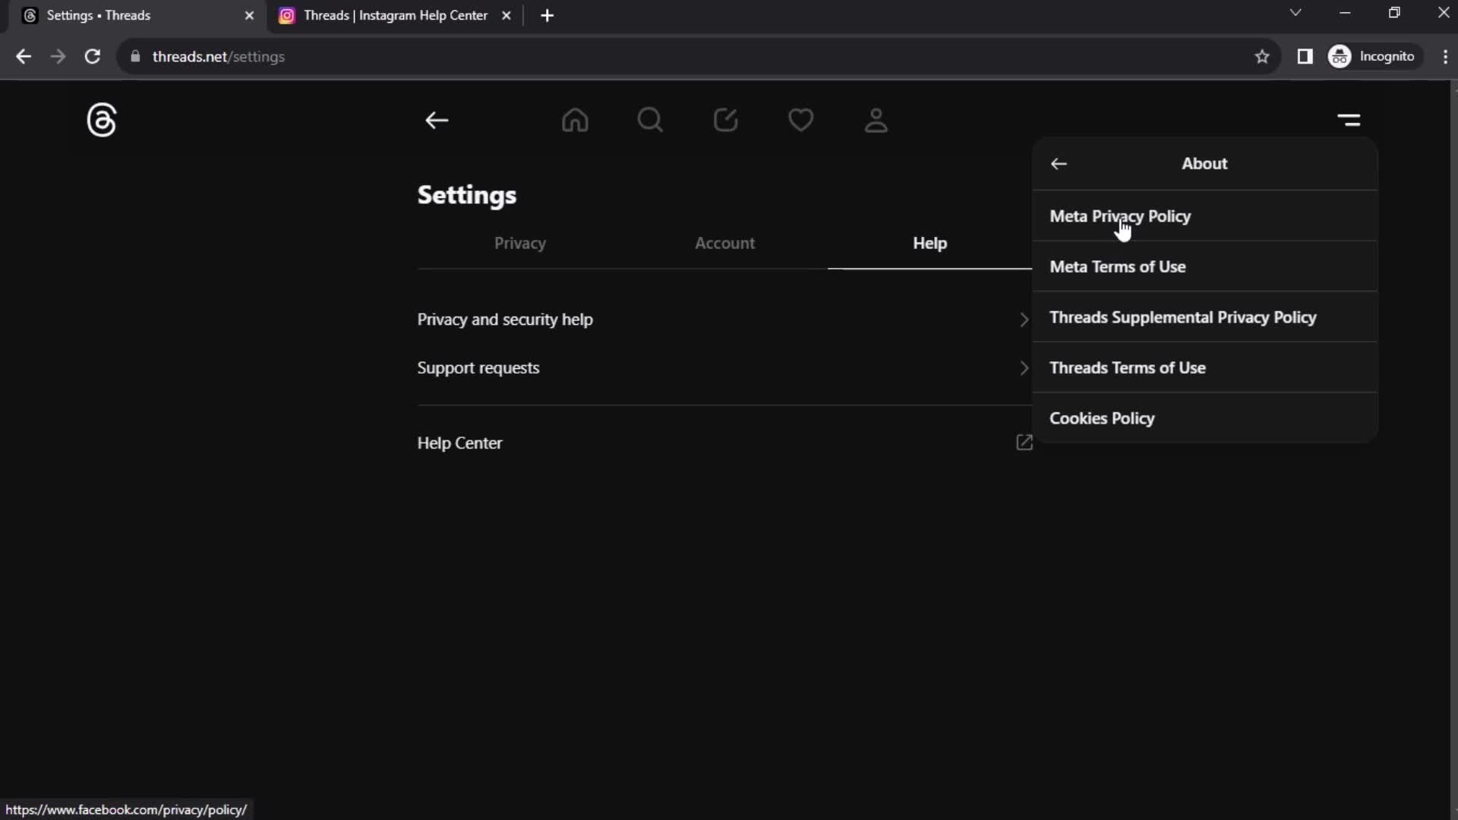1458x820 pixels.
Task: Switch to the Account settings tab
Action: point(725,243)
